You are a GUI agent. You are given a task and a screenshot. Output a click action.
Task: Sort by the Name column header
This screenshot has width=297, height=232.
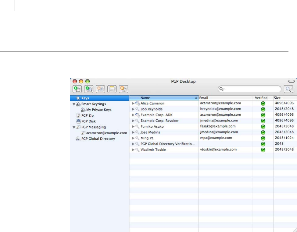[x=164, y=98]
